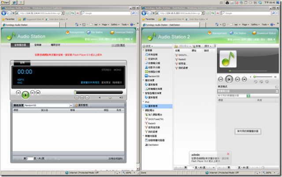
Task: Click refresh icon in right pane pager
Action: [263, 167]
